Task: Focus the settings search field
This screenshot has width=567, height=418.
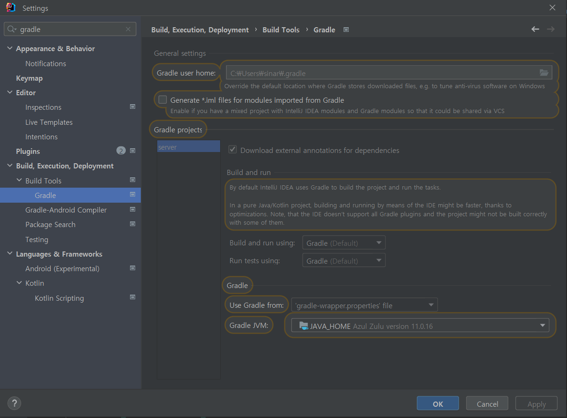Action: pyautogui.click(x=70, y=29)
